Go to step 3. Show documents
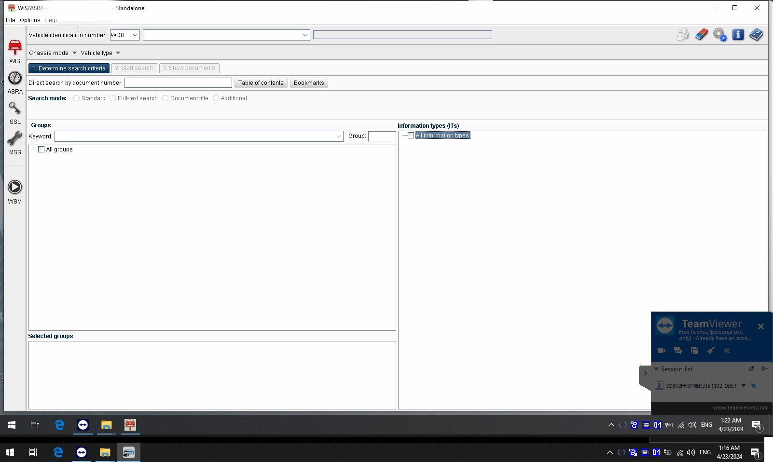Viewport: 773px width, 462px height. pos(189,68)
